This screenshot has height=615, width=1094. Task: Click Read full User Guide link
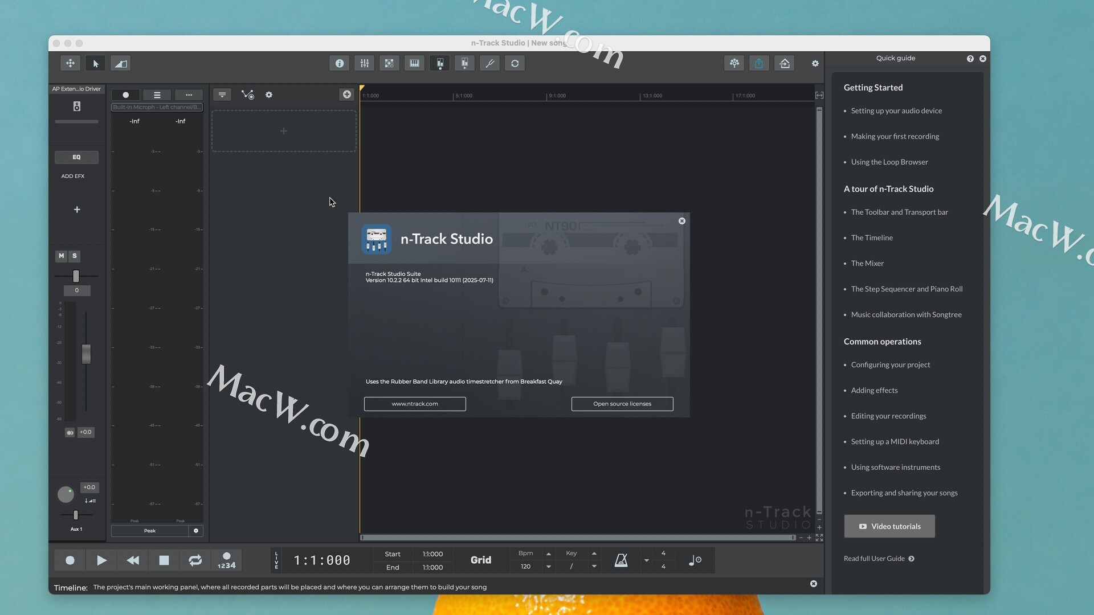[879, 559]
